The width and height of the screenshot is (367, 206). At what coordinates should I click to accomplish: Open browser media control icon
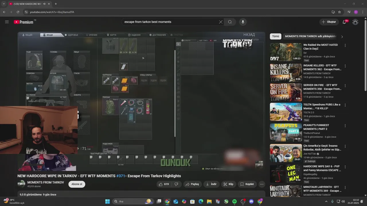[x=349, y=12]
